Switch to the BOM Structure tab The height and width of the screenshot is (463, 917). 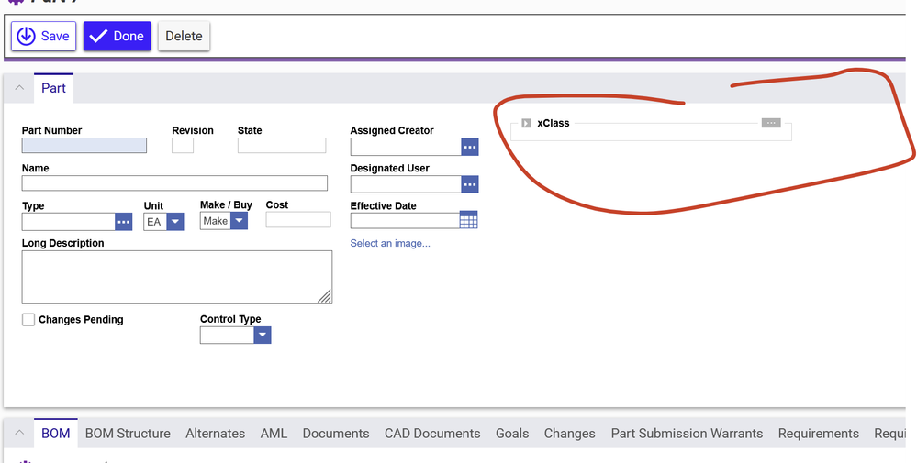[x=128, y=434]
